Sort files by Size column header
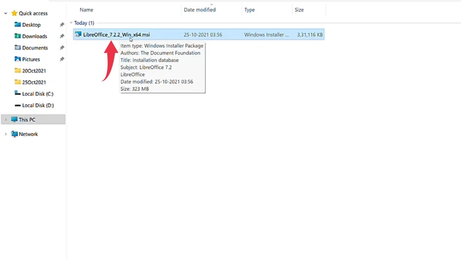Viewport: 461px width, 259px height. [300, 10]
